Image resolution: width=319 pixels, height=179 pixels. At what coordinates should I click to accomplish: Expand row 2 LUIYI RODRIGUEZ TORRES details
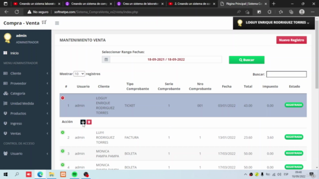63,133
